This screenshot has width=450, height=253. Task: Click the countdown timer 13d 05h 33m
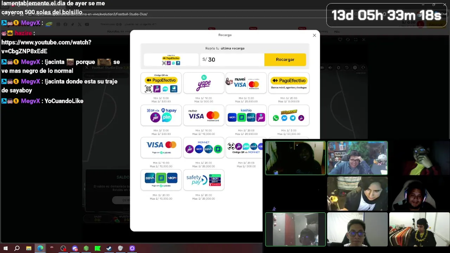(x=386, y=15)
